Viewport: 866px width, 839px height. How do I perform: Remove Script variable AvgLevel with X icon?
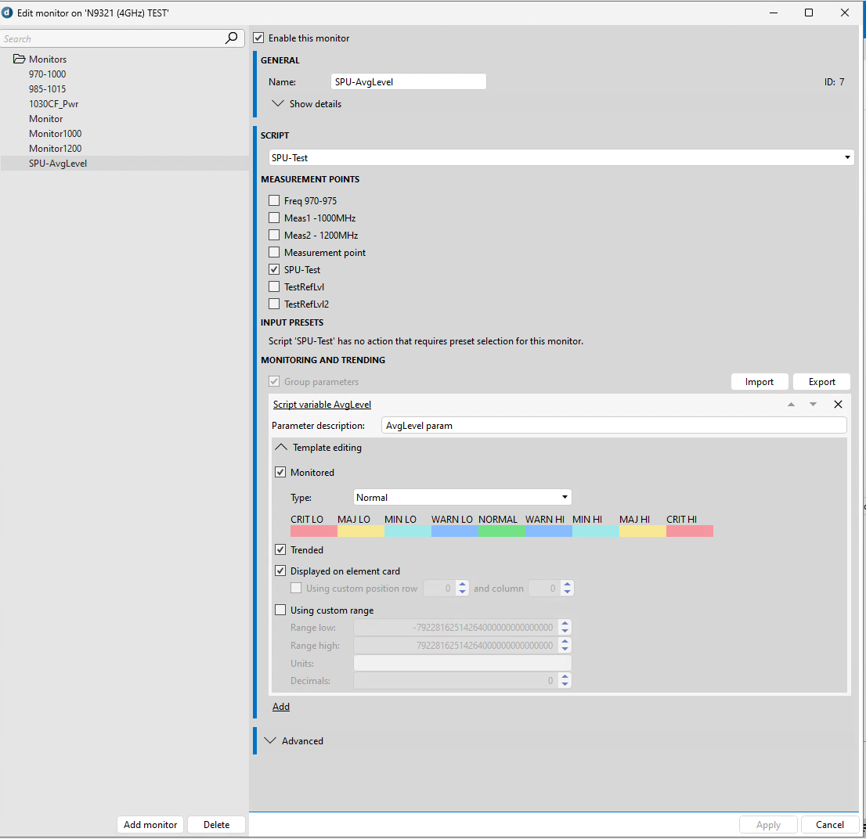pos(838,405)
